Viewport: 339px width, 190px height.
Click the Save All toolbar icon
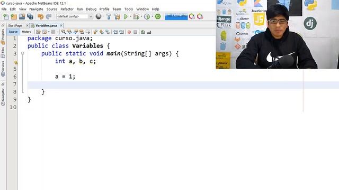pyautogui.click(x=30, y=16)
